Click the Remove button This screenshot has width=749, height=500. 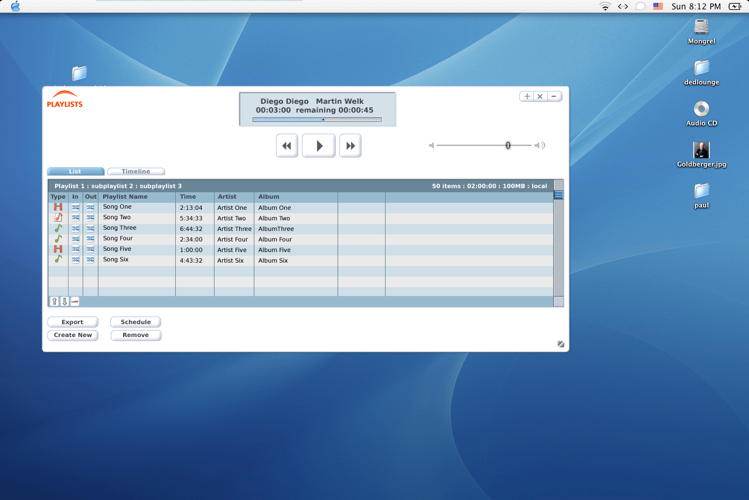coord(136,335)
